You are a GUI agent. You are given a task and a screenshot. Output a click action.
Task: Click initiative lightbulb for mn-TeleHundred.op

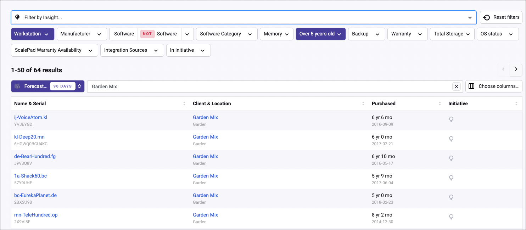(x=451, y=217)
